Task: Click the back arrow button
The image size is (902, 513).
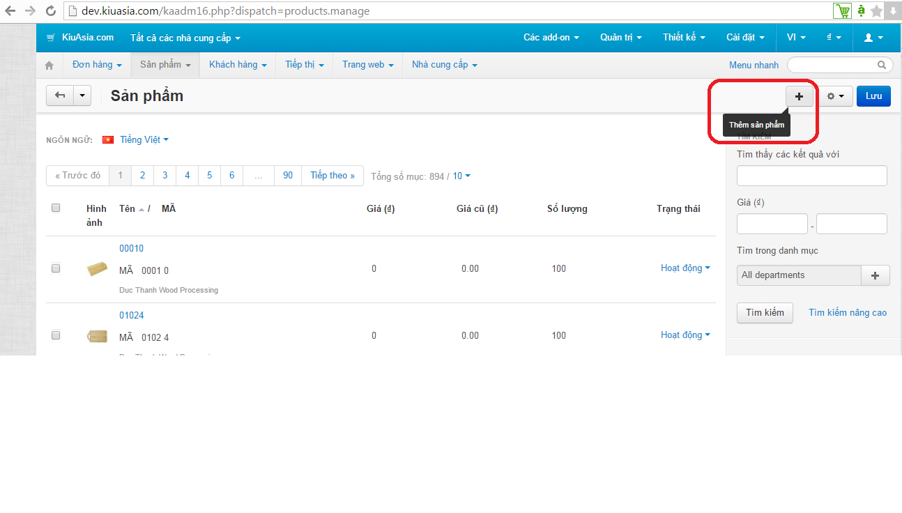Action: click(60, 95)
